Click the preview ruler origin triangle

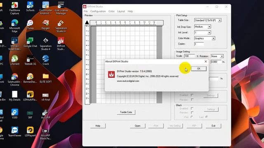point(87,22)
